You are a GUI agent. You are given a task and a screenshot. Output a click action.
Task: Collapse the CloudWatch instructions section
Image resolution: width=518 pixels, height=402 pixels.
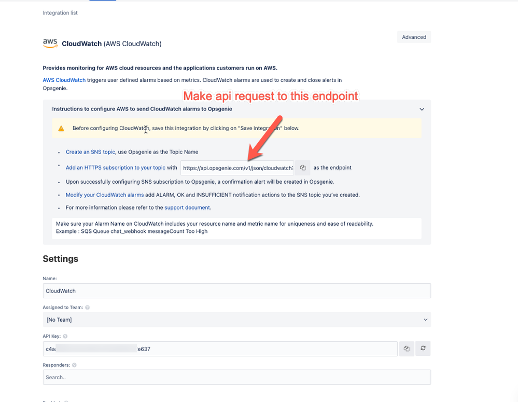(x=422, y=109)
